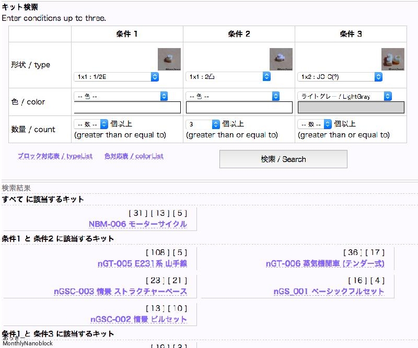Open the count dropdown for condition 1
The width and height of the screenshot is (418, 348).
(x=91, y=124)
